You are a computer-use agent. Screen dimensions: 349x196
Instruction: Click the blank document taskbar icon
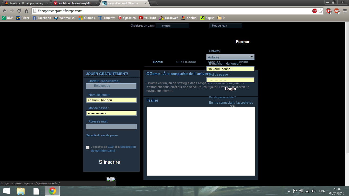pyautogui.click(x=36, y=191)
